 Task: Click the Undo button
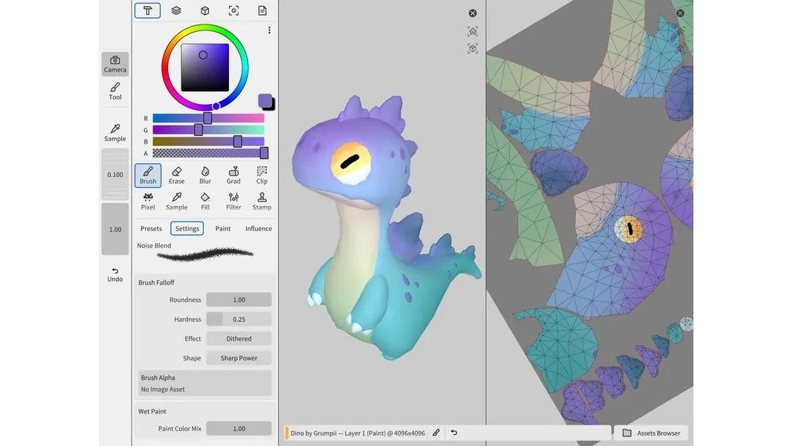pyautogui.click(x=115, y=274)
